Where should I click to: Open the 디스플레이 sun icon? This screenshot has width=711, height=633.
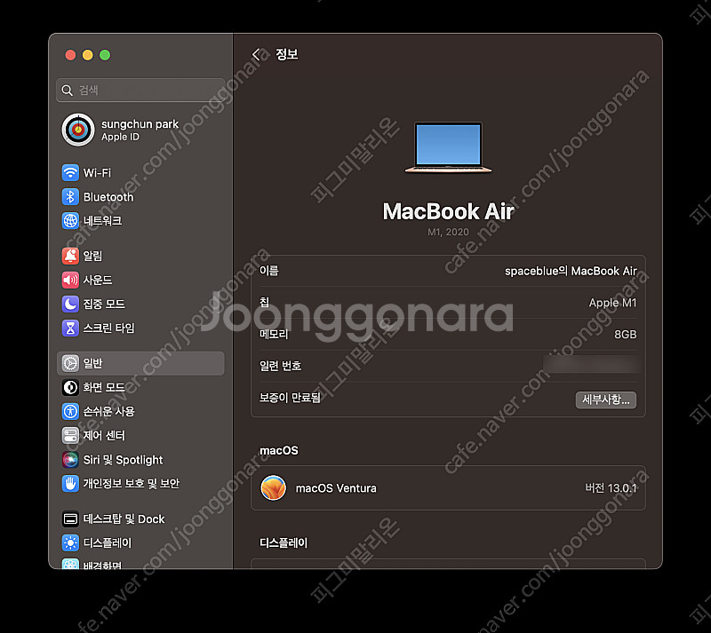(x=70, y=542)
